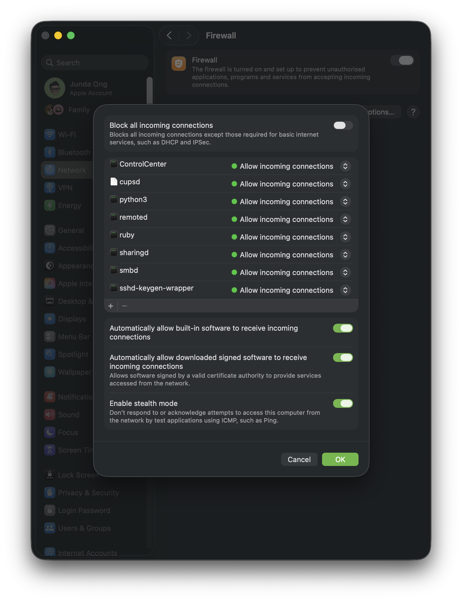Image resolution: width=462 pixels, height=601 pixels.
Task: Click the Wi-Fi icon in the sidebar
Action: [x=50, y=135]
